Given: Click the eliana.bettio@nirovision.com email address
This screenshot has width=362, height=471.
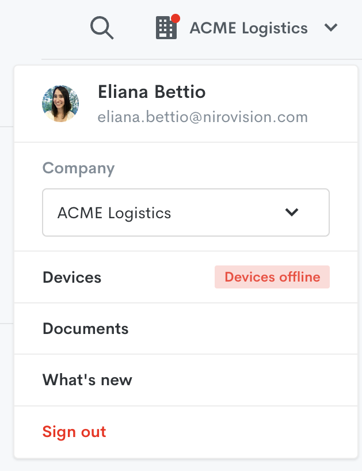Looking at the screenshot, I should pos(203,117).
